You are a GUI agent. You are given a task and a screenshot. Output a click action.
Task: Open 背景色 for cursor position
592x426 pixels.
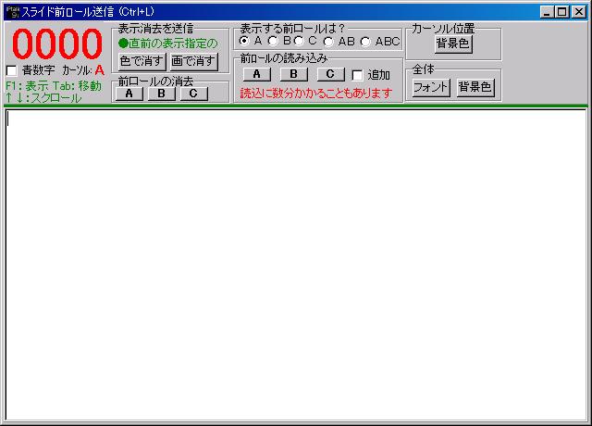pos(453,44)
